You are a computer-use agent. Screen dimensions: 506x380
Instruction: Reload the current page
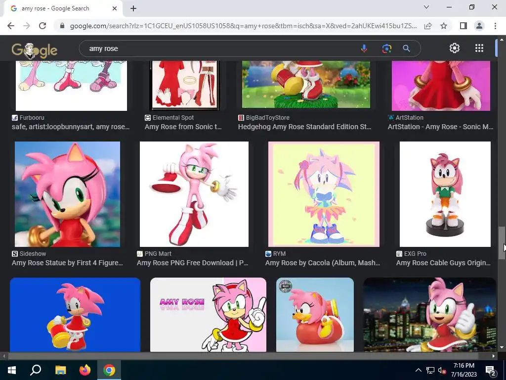pos(42,26)
